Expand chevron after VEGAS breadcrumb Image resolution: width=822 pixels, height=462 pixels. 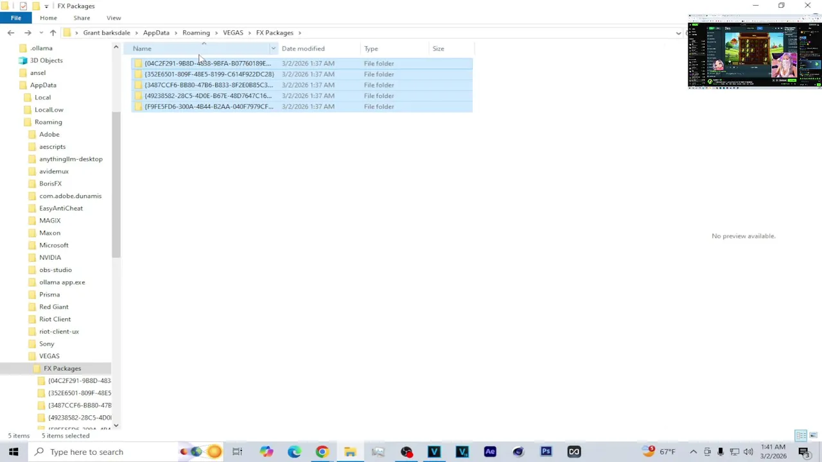250,33
